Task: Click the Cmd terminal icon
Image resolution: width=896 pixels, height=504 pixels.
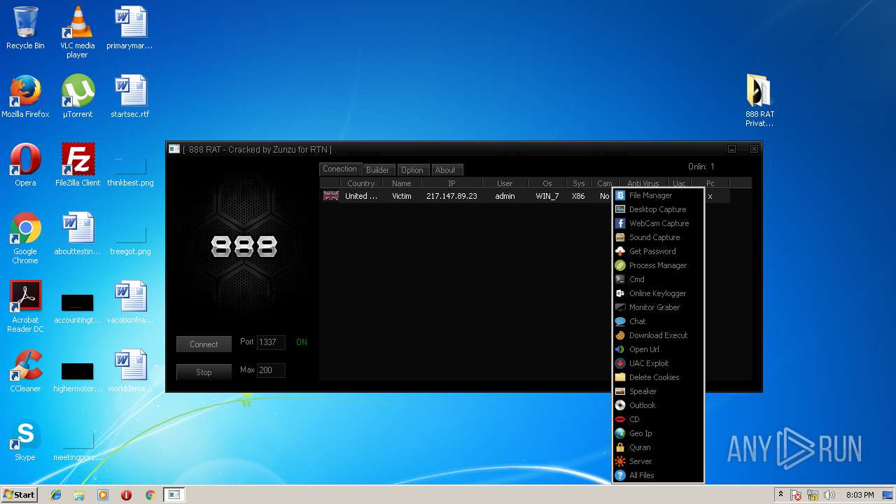Action: [620, 279]
